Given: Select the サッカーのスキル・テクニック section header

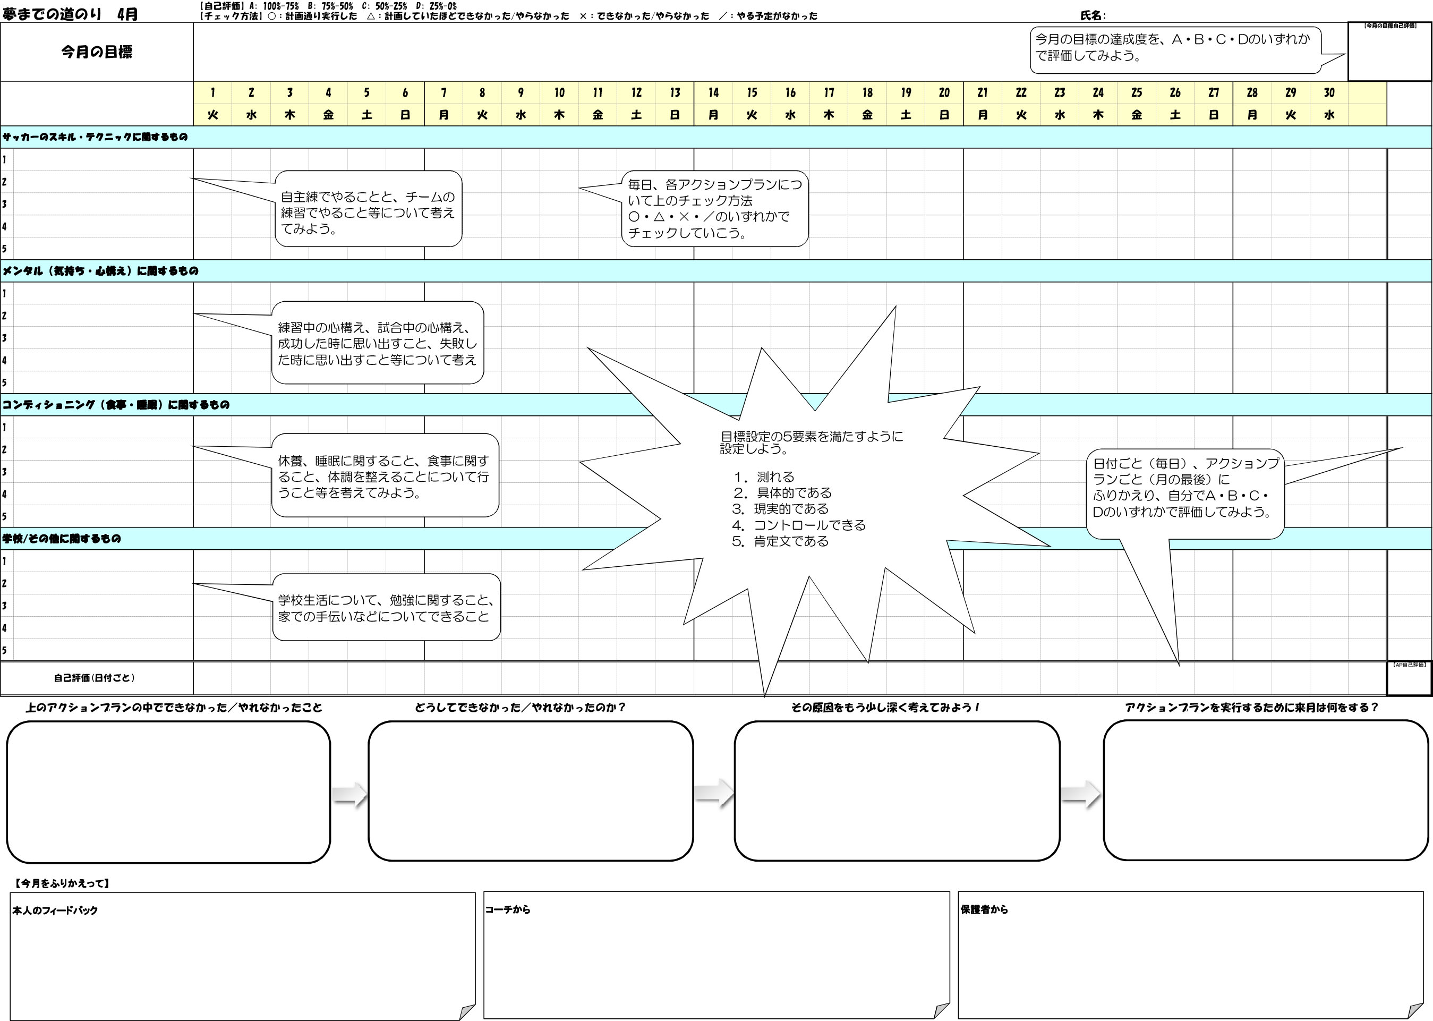Looking at the screenshot, I should coord(95,137).
